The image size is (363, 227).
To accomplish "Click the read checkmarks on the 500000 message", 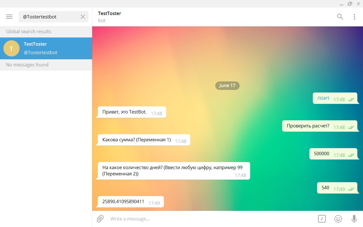I will point(351,155).
